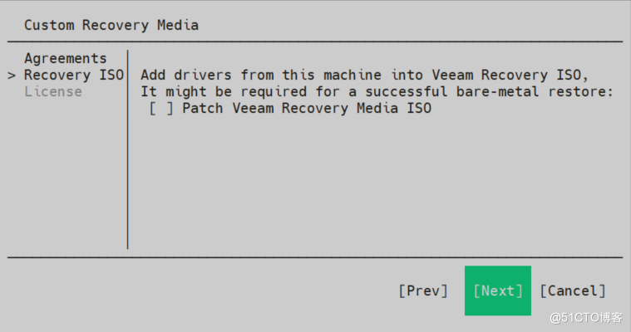Image resolution: width=631 pixels, height=332 pixels.
Task: Click the 'Add drivers from this machine' text
Action: tap(261, 76)
